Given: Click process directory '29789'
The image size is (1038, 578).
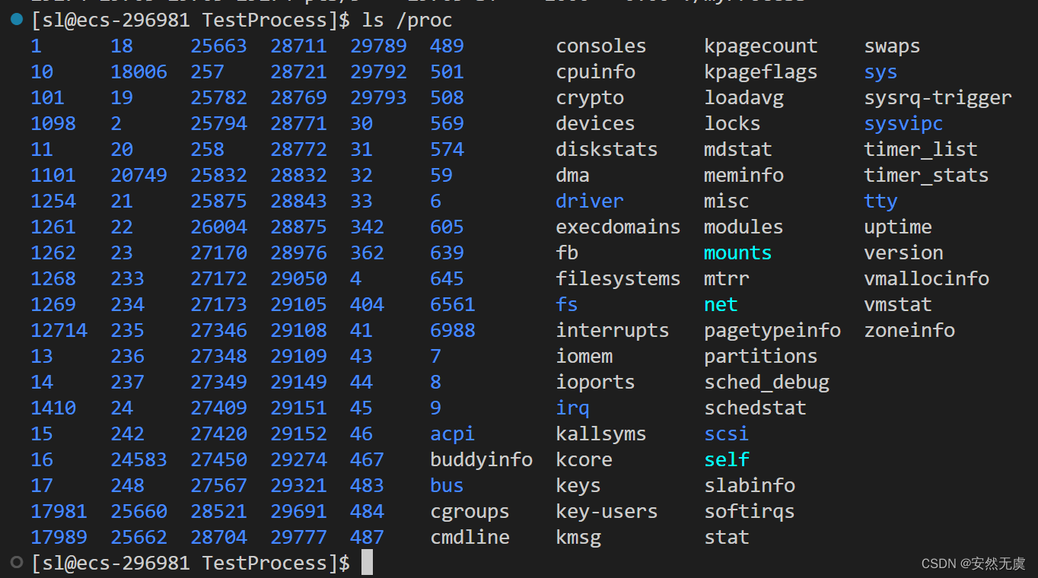Looking at the screenshot, I should tap(379, 46).
